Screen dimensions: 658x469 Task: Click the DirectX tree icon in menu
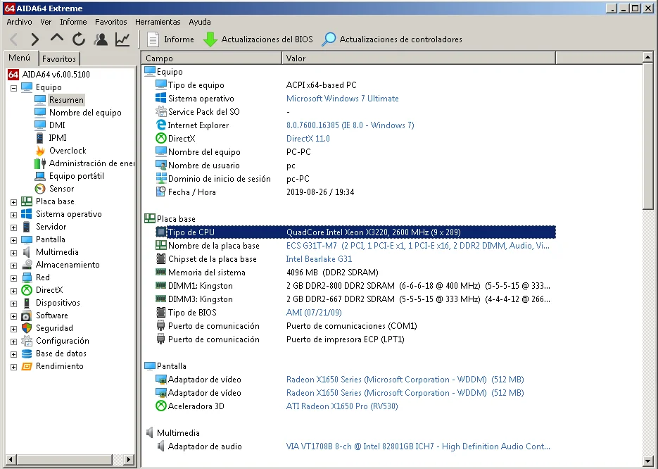27,290
